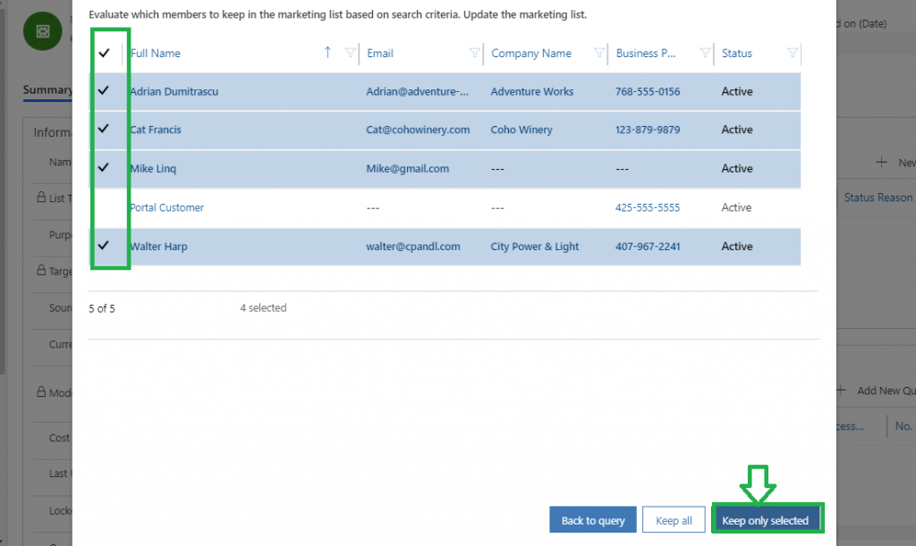The width and height of the screenshot is (916, 546).
Task: Open the filter dropdown on the Company Name column
Action: pyautogui.click(x=601, y=55)
